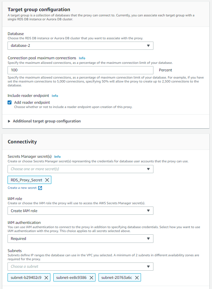Screen dimensions: 212x289
Task: Remove the RDS_Proxy_Secret tag with X icon
Action: point(47,180)
